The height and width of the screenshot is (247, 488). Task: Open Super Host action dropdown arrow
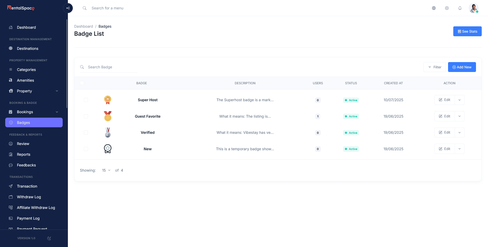click(460, 100)
